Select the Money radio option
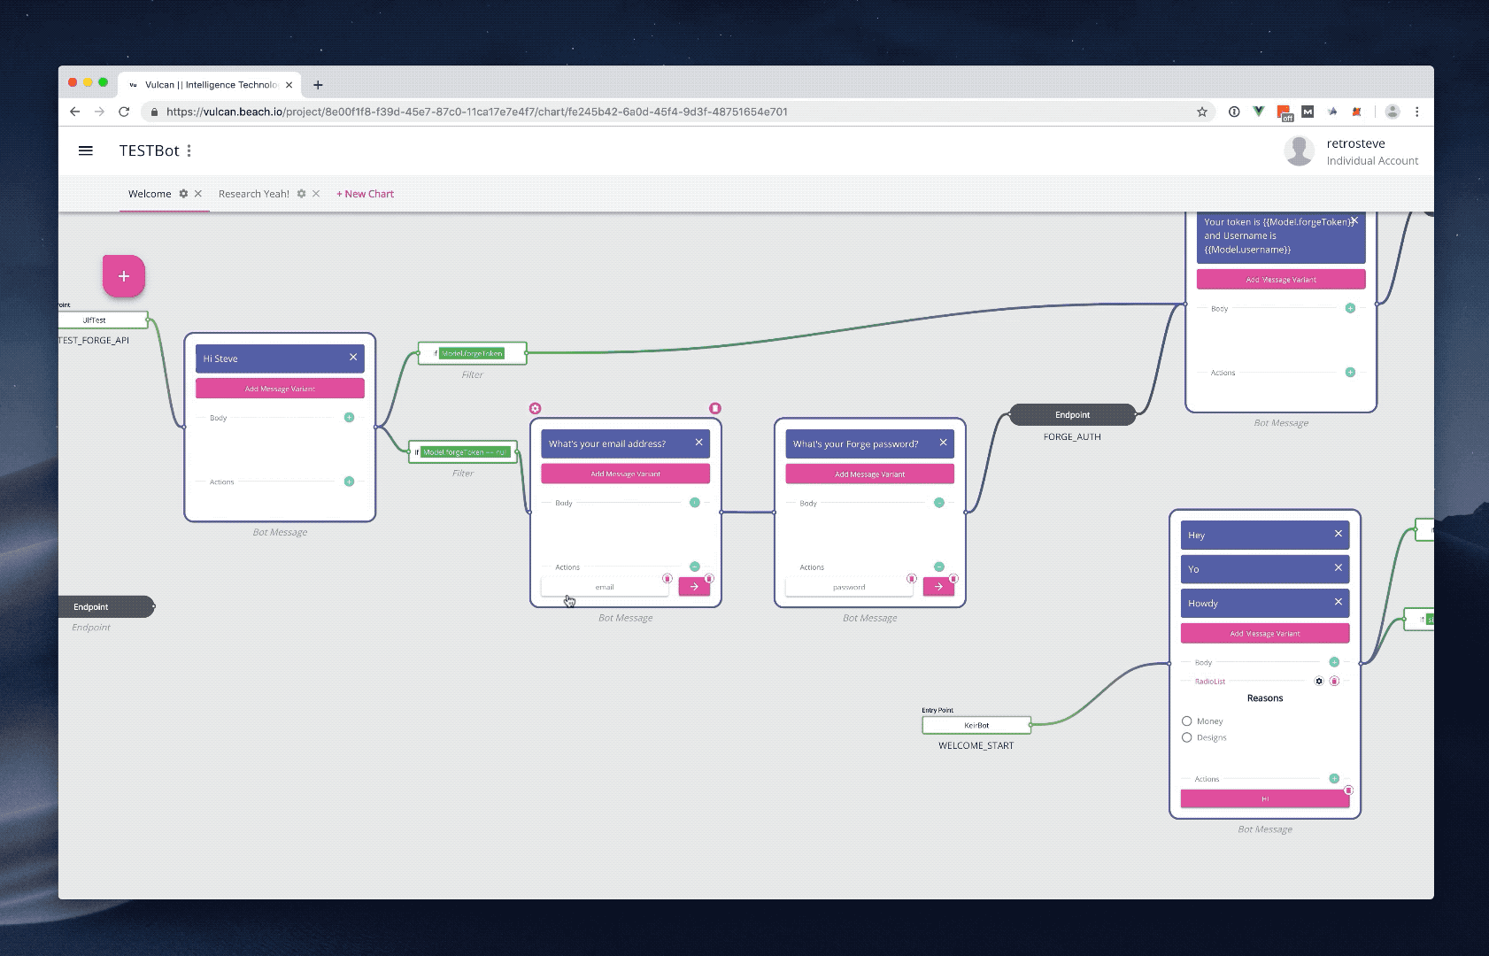Screen dimensions: 1489x956 (x=1187, y=721)
